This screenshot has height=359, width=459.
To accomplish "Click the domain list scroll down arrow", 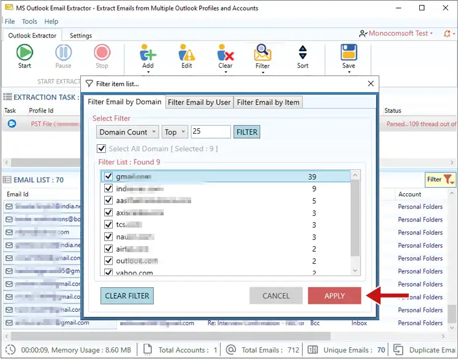I will click(355, 271).
